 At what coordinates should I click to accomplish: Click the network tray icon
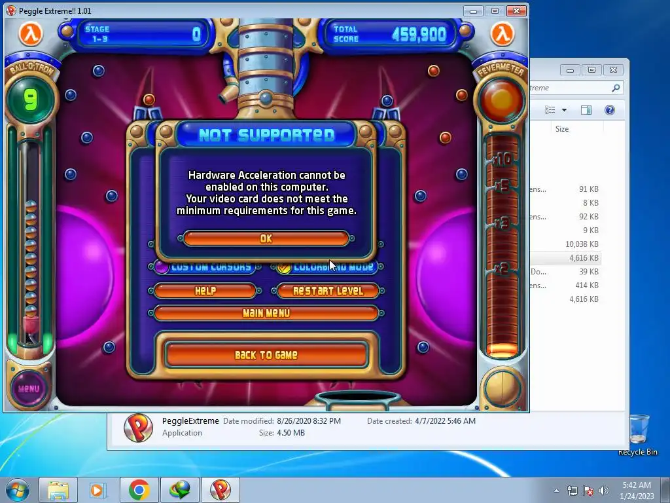[x=572, y=491]
